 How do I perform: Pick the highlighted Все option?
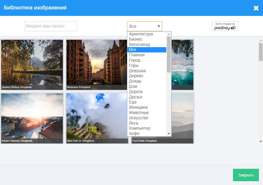[147, 49]
